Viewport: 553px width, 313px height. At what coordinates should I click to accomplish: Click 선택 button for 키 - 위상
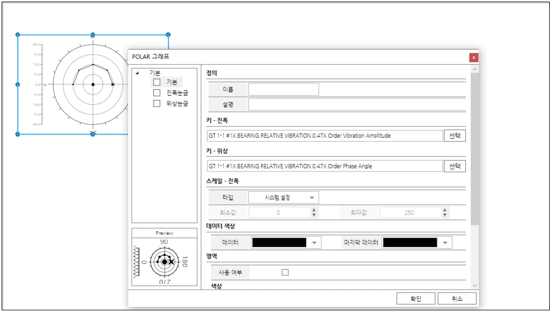[x=455, y=166]
